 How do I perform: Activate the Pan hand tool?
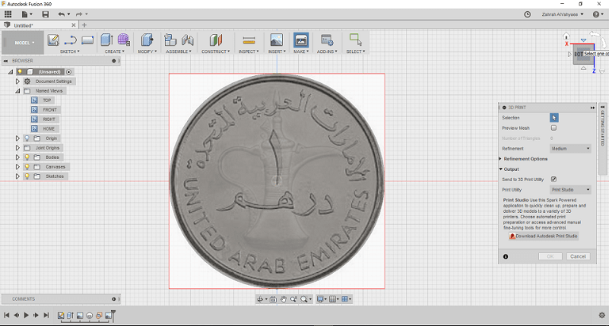click(283, 299)
